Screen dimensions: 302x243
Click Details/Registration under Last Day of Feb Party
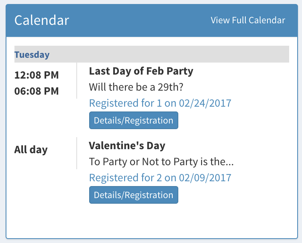[x=133, y=121]
